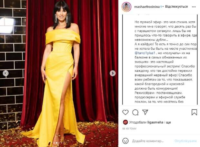Like the post with the heart icon

tap(125, 112)
